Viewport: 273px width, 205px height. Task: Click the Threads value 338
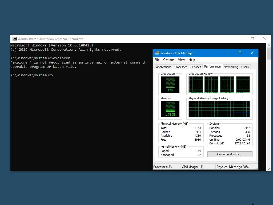[x=248, y=132]
